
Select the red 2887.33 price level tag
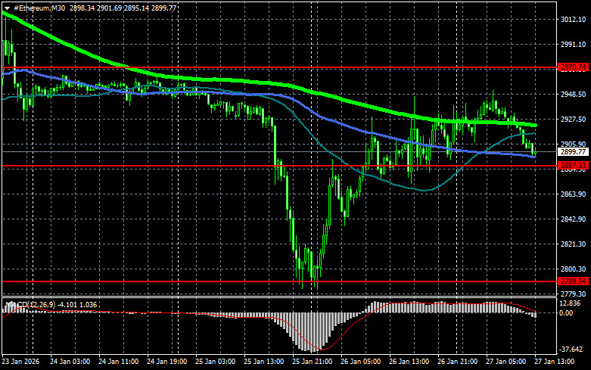tap(574, 166)
